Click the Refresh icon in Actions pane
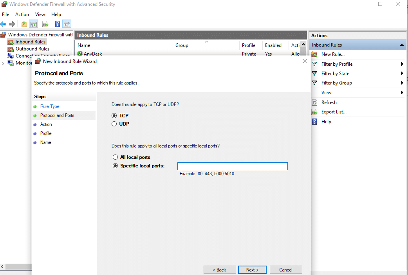The image size is (408, 275). (314, 102)
